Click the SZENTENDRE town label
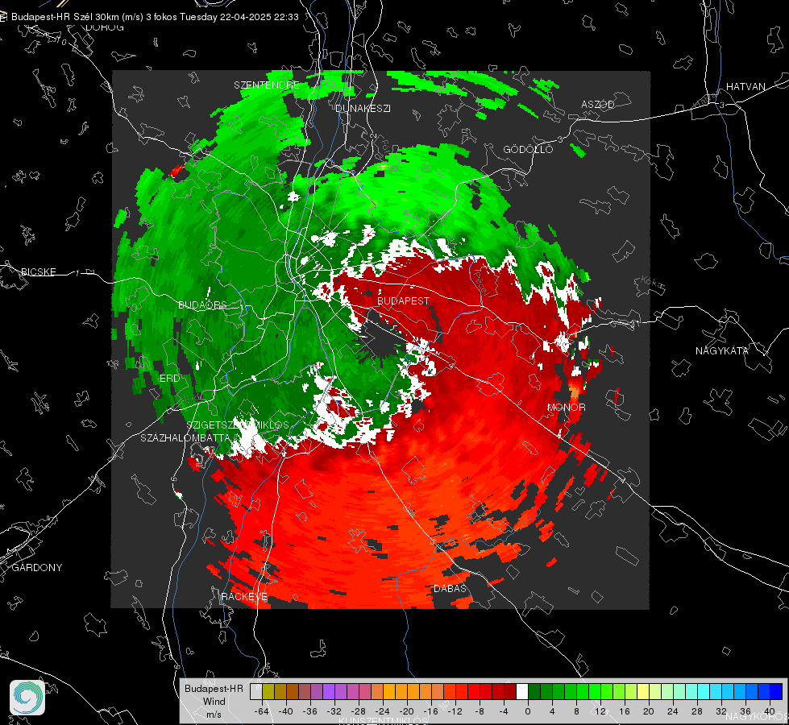 click(267, 85)
